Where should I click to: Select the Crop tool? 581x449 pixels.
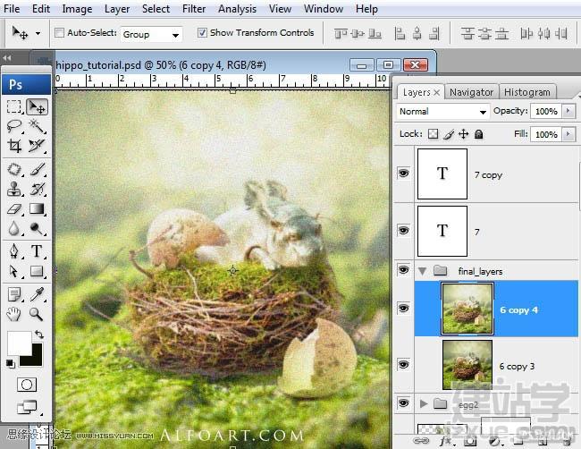[x=14, y=146]
